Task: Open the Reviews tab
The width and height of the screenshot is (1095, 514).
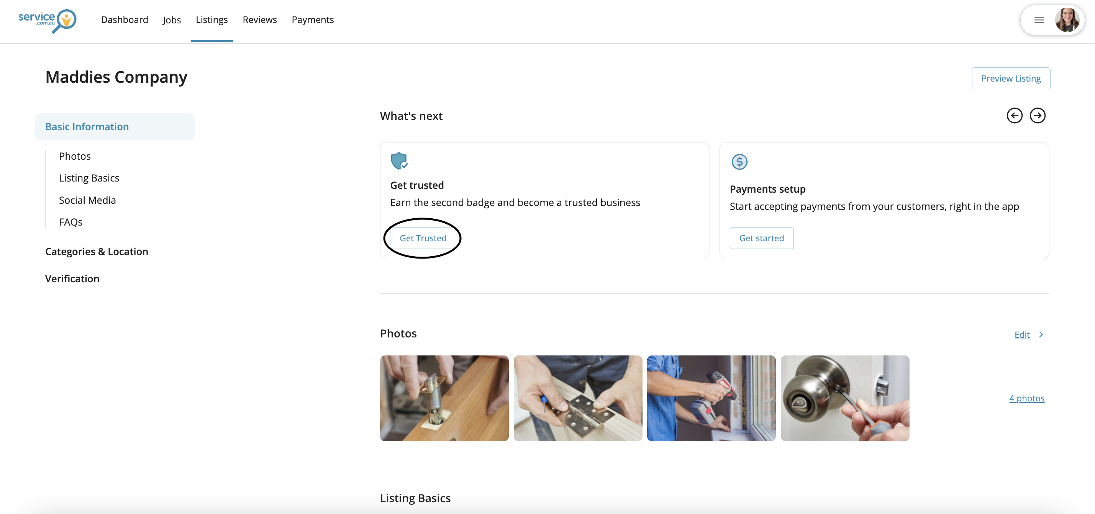Action: point(259,20)
